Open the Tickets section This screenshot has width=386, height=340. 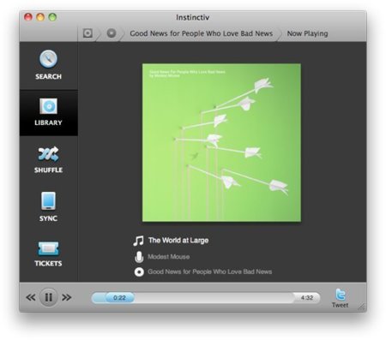pos(48,254)
